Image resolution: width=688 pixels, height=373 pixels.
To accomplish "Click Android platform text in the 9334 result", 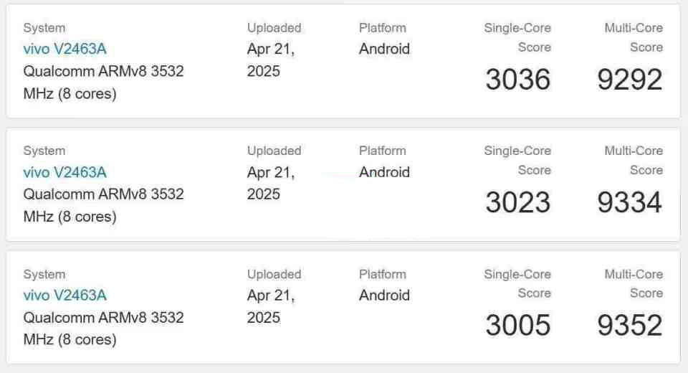I will [x=384, y=172].
